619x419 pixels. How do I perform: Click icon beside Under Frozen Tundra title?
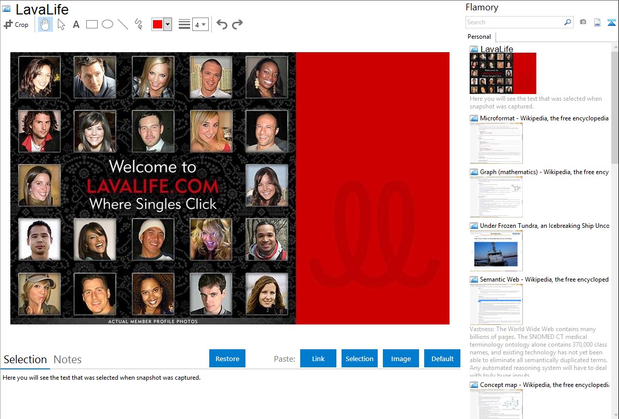(474, 225)
